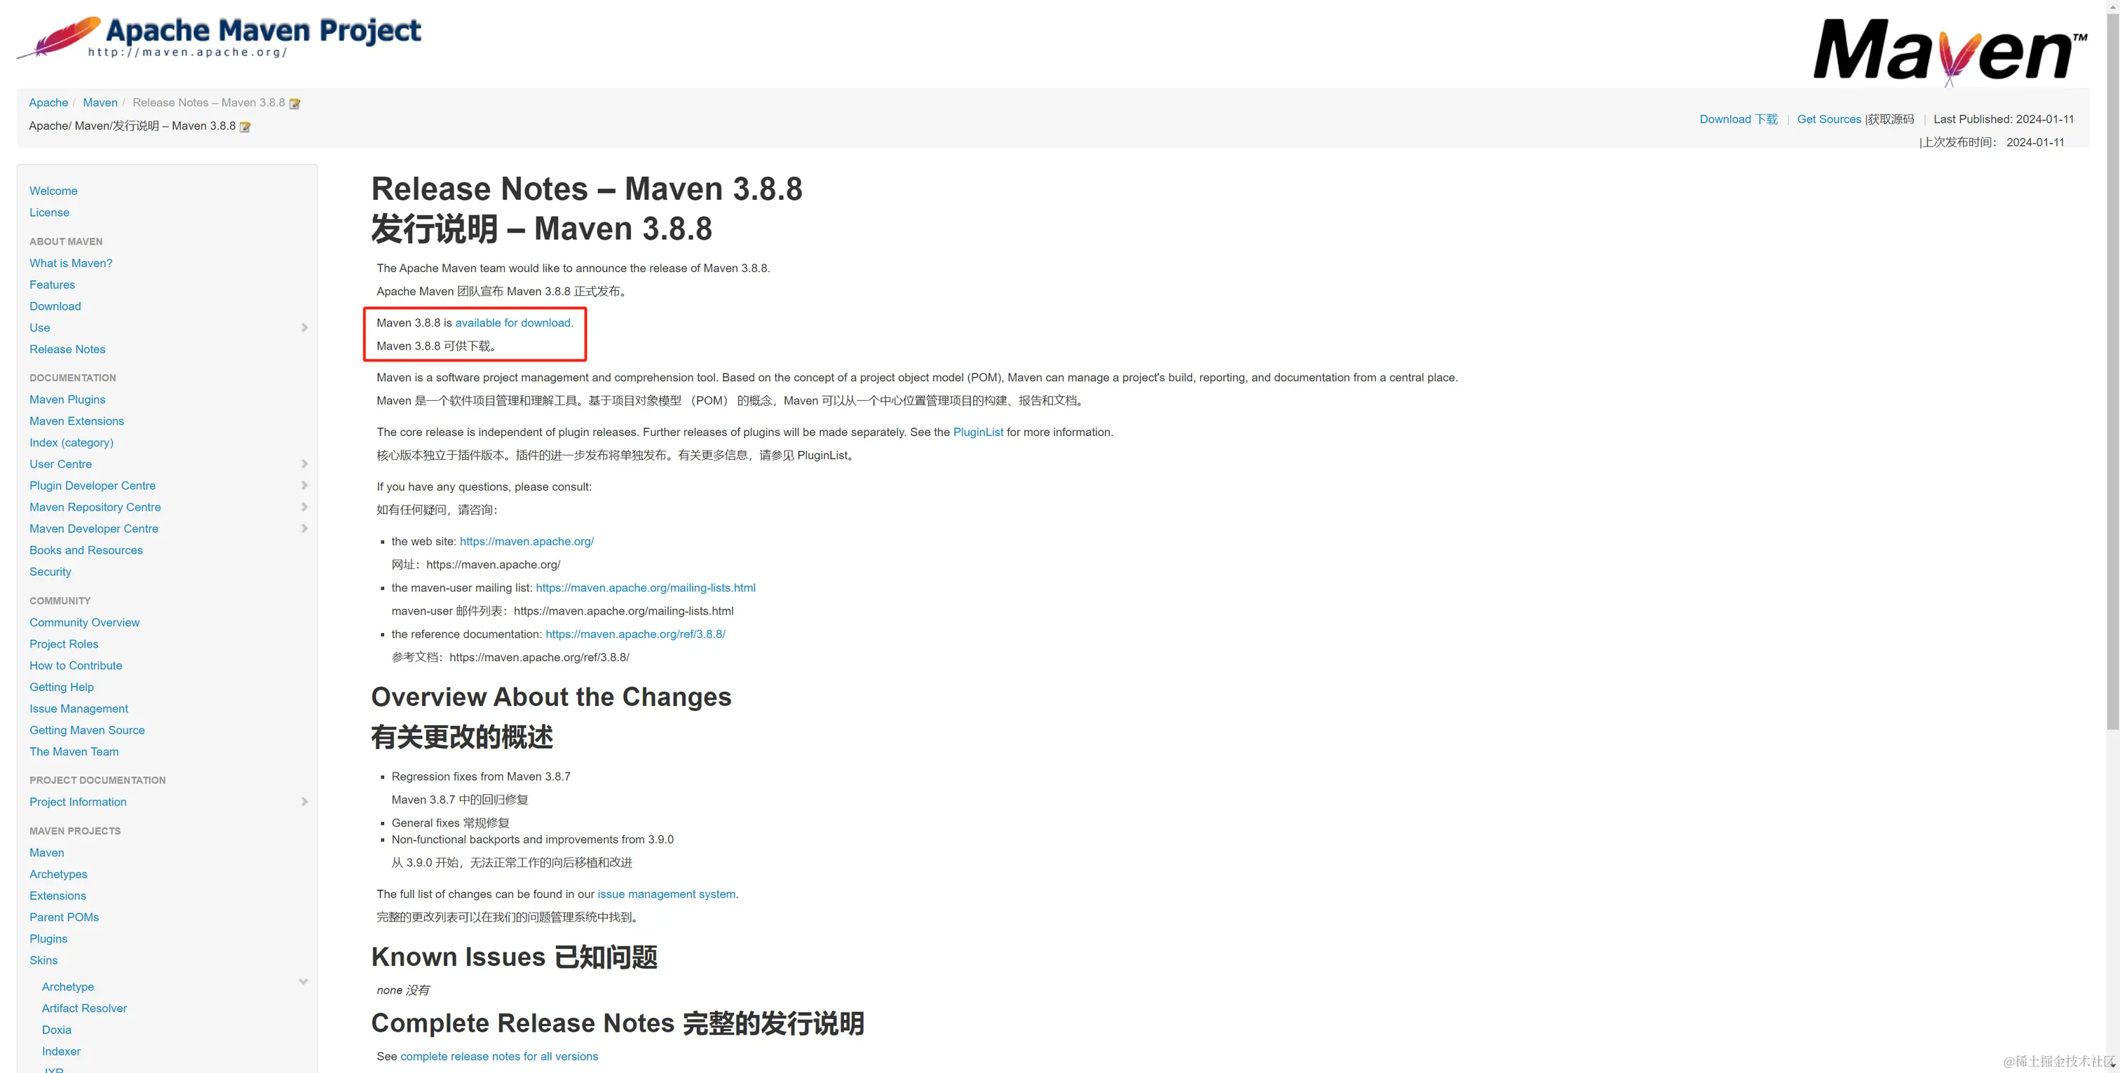Expand Maven Repository Centre arrow

(304, 507)
